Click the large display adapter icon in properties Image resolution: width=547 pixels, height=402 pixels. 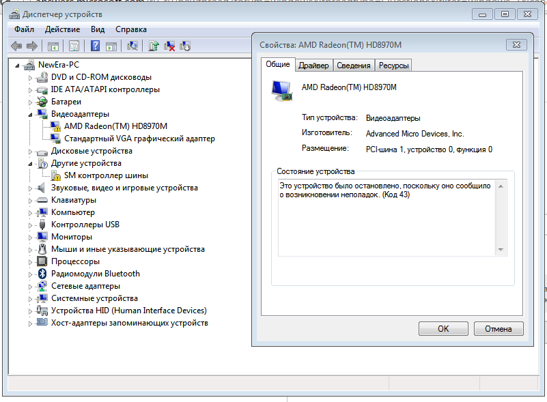(281, 91)
